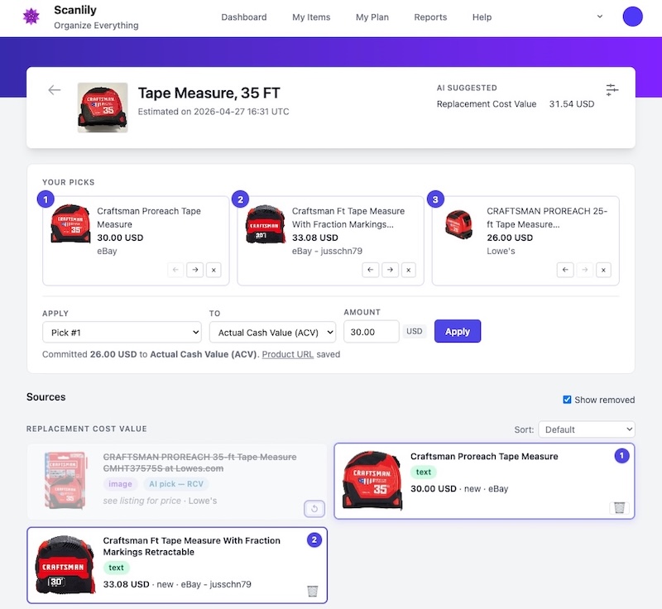The height and width of the screenshot is (609, 662).
Task: Click badge 1 on Craftsman Proreach source card
Action: click(621, 456)
